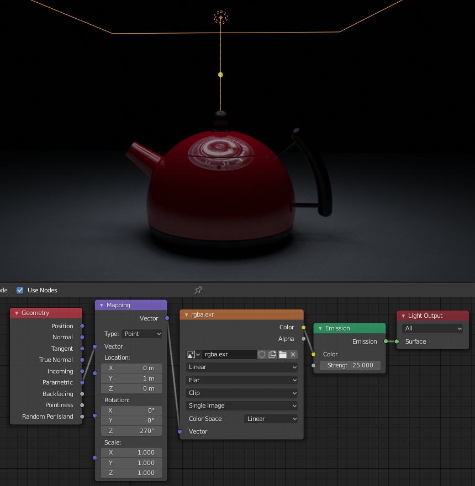This screenshot has height=486, width=475.
Task: Click the fake user shield icon for rgba.exr
Action: [x=262, y=354]
